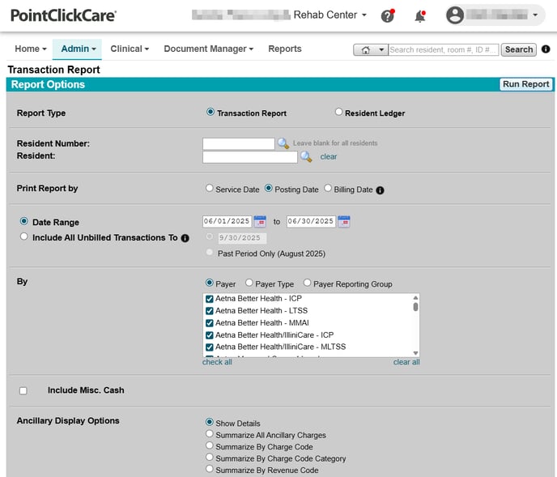Click the Resident Number lookup magnifier icon

(x=283, y=143)
